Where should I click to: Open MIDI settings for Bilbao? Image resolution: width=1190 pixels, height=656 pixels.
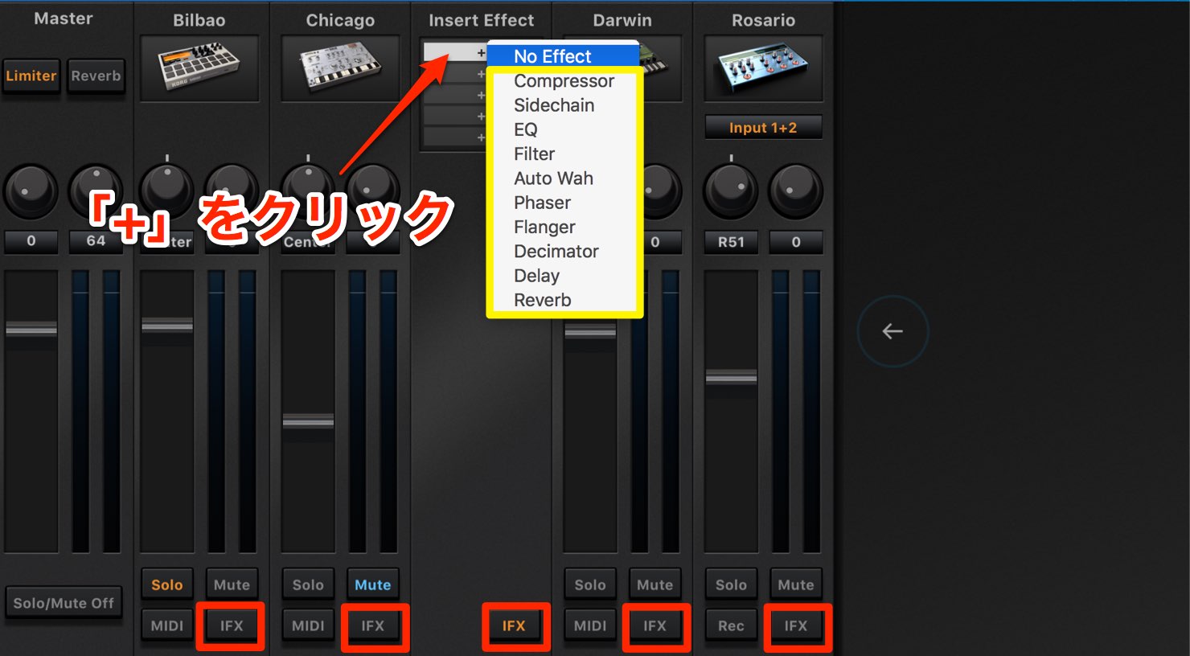[x=167, y=625]
